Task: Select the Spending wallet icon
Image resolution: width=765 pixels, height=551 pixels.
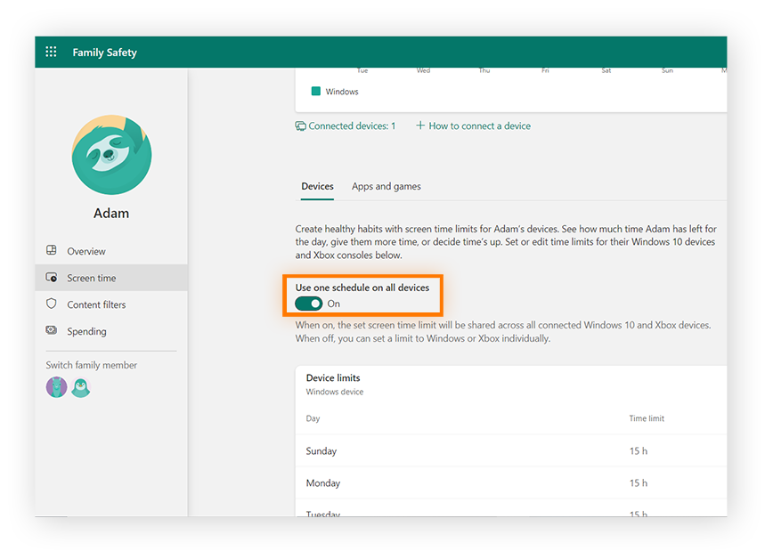Action: coord(52,331)
